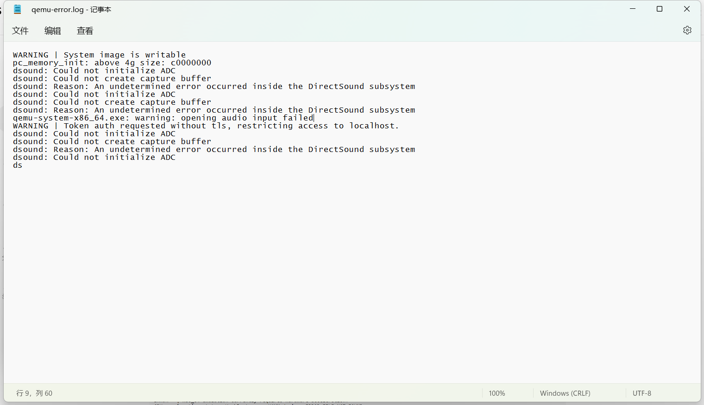Minimize the Notepad window

coord(633,9)
